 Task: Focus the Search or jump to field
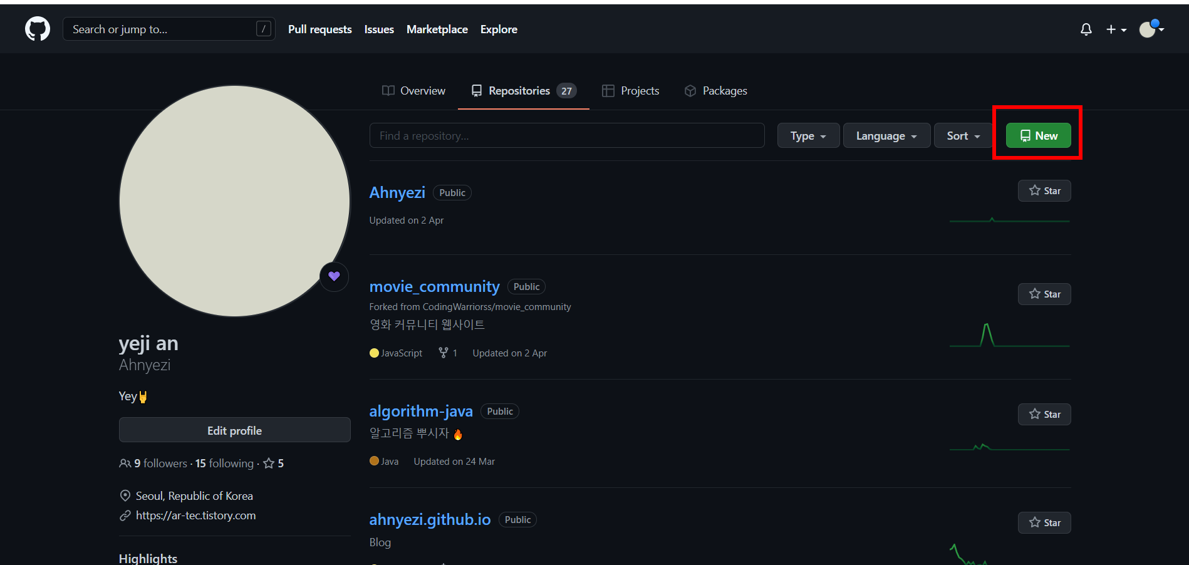coord(169,29)
